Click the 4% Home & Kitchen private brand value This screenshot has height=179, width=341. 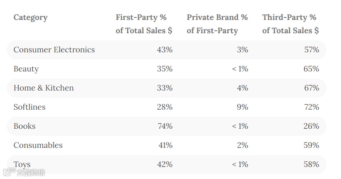point(243,88)
